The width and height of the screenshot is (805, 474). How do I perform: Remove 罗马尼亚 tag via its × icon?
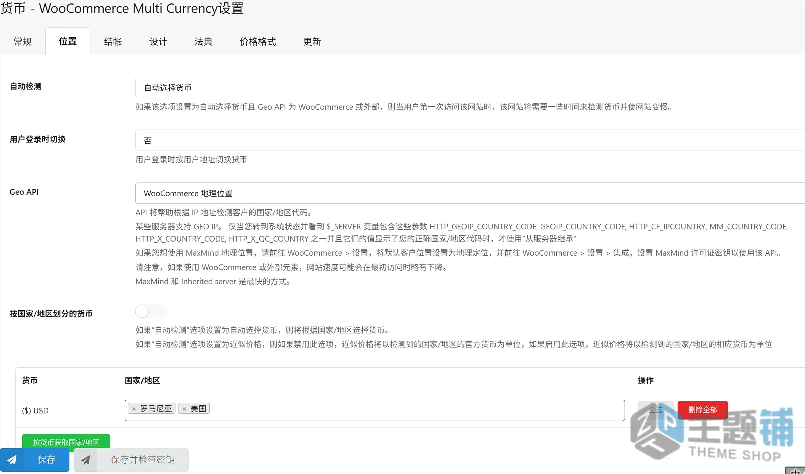pyautogui.click(x=134, y=409)
